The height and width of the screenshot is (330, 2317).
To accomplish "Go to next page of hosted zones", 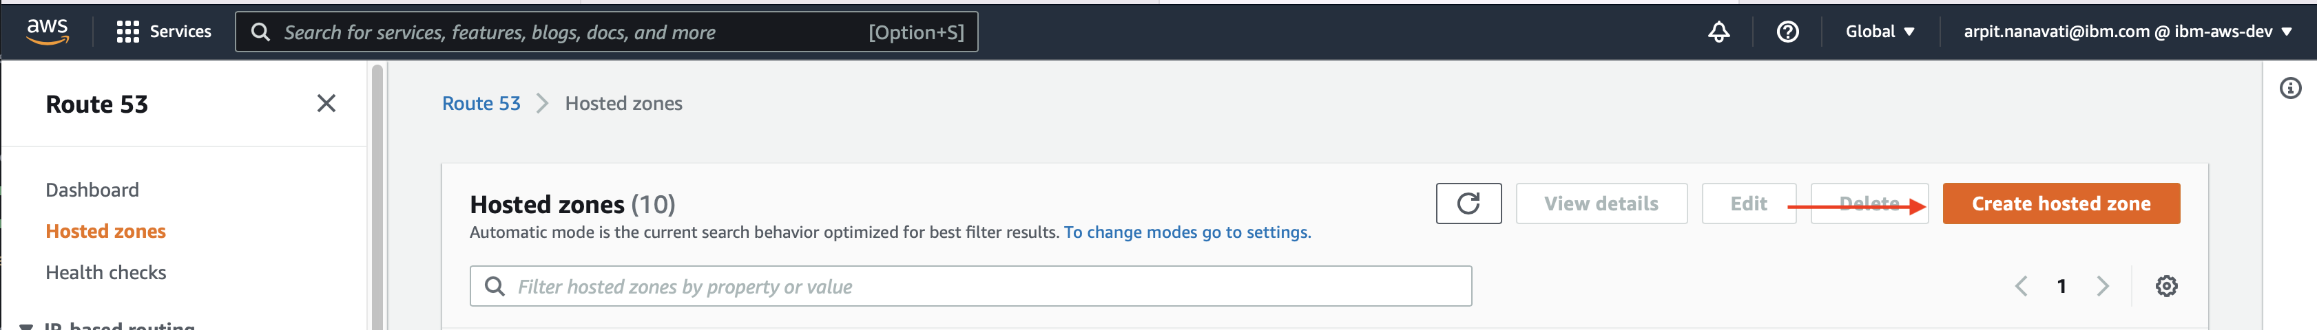I will point(2102,286).
